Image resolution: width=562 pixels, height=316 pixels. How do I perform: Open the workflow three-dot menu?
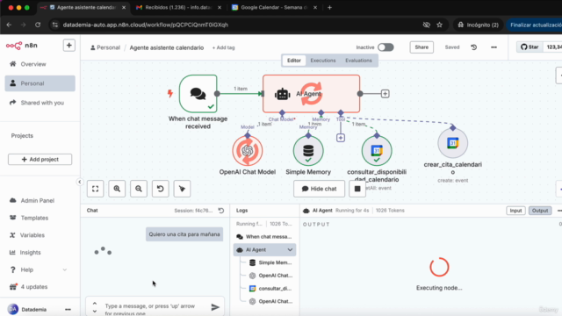494,47
